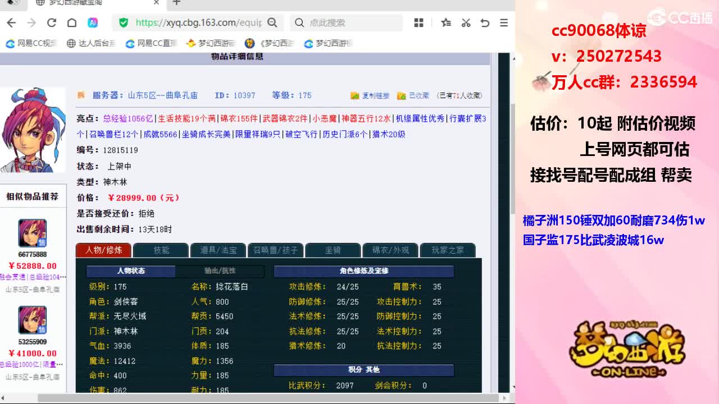Click the 复制链接 copy link icon
Viewport: 719px width, 404px height.
pyautogui.click(x=355, y=96)
